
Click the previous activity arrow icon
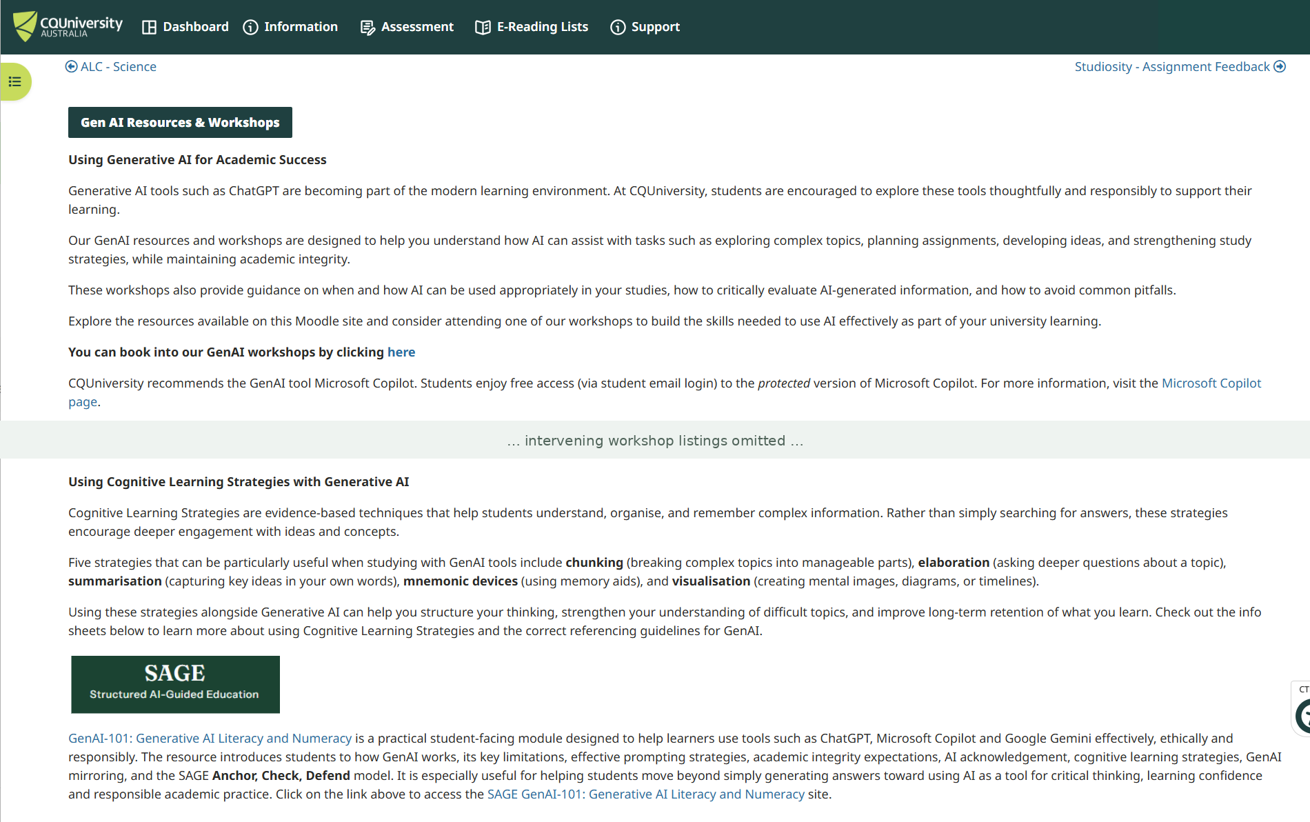tap(71, 66)
